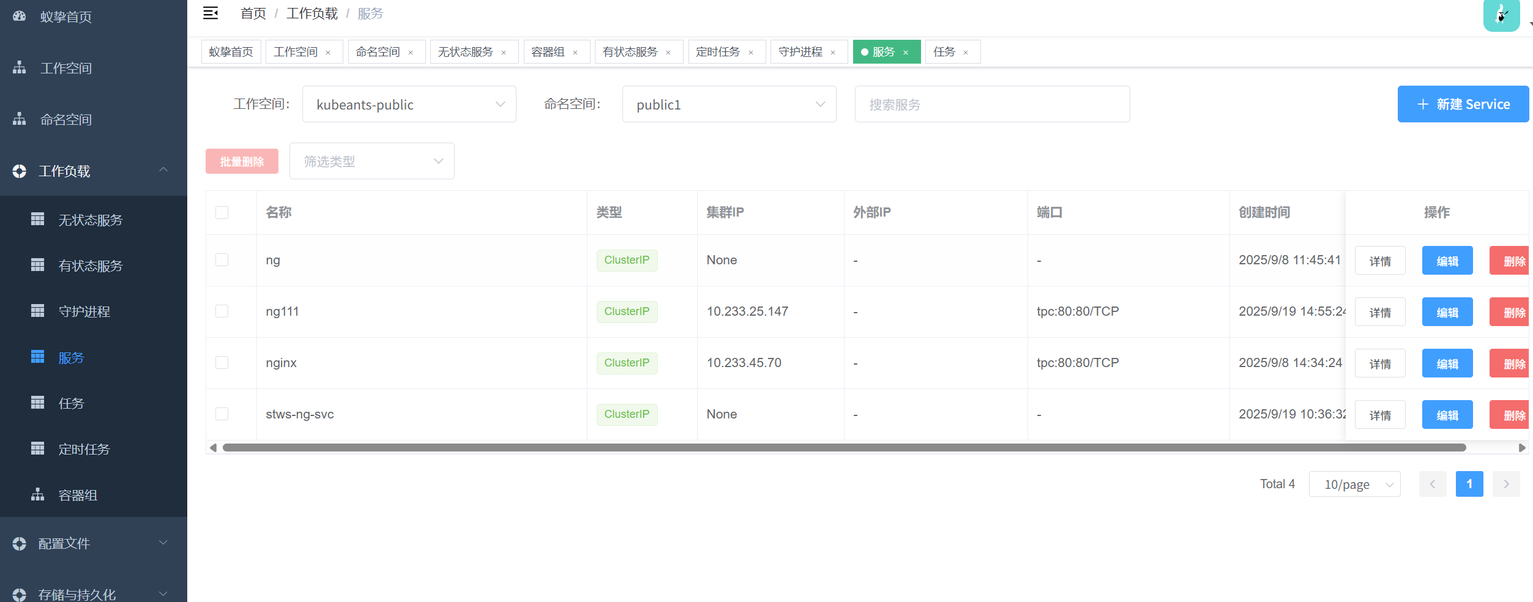This screenshot has width=1533, height=602.
Task: Click the sidebar collapse hamburger icon
Action: pos(211,13)
